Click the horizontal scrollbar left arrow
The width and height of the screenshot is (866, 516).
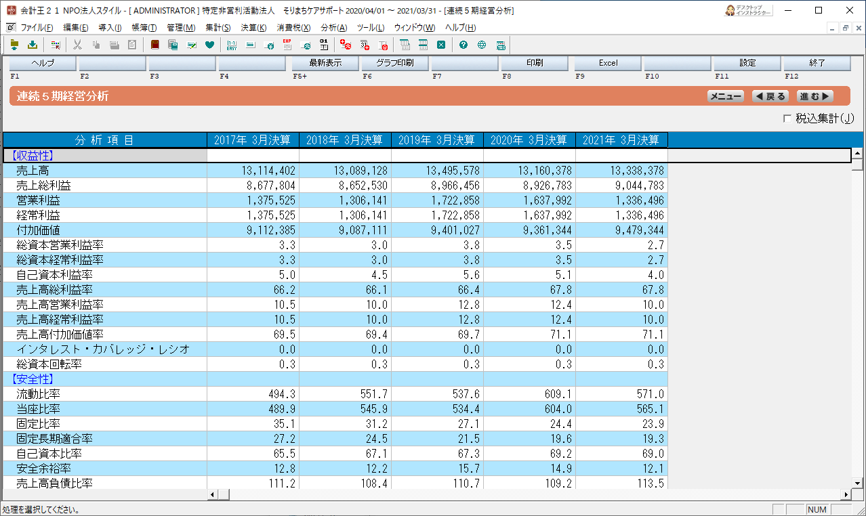click(x=213, y=494)
